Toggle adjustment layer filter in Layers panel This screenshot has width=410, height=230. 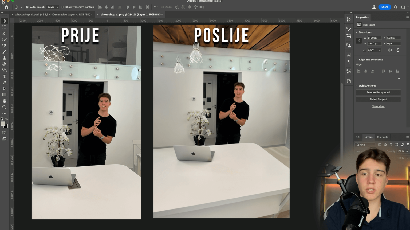coord(385,145)
